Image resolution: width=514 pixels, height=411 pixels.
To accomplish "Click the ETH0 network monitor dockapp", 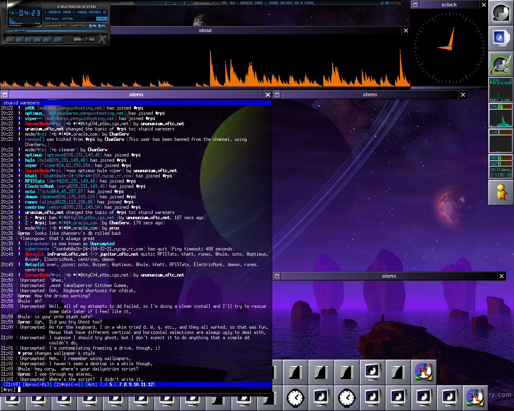I will tap(501, 90).
